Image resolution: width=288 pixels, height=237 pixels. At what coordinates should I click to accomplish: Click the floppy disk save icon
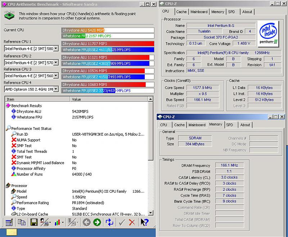pos(34,222)
